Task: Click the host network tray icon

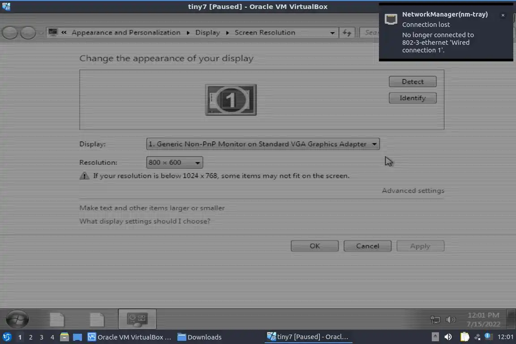Action: [x=477, y=337]
